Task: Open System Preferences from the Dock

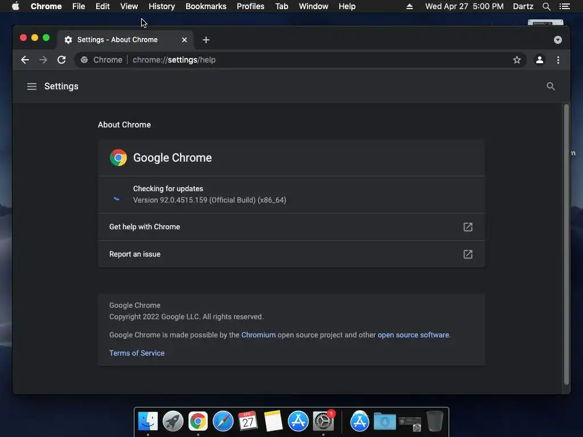Action: (x=323, y=422)
